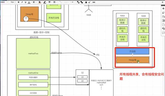Click the 虚拟机栈 title label

34,37
